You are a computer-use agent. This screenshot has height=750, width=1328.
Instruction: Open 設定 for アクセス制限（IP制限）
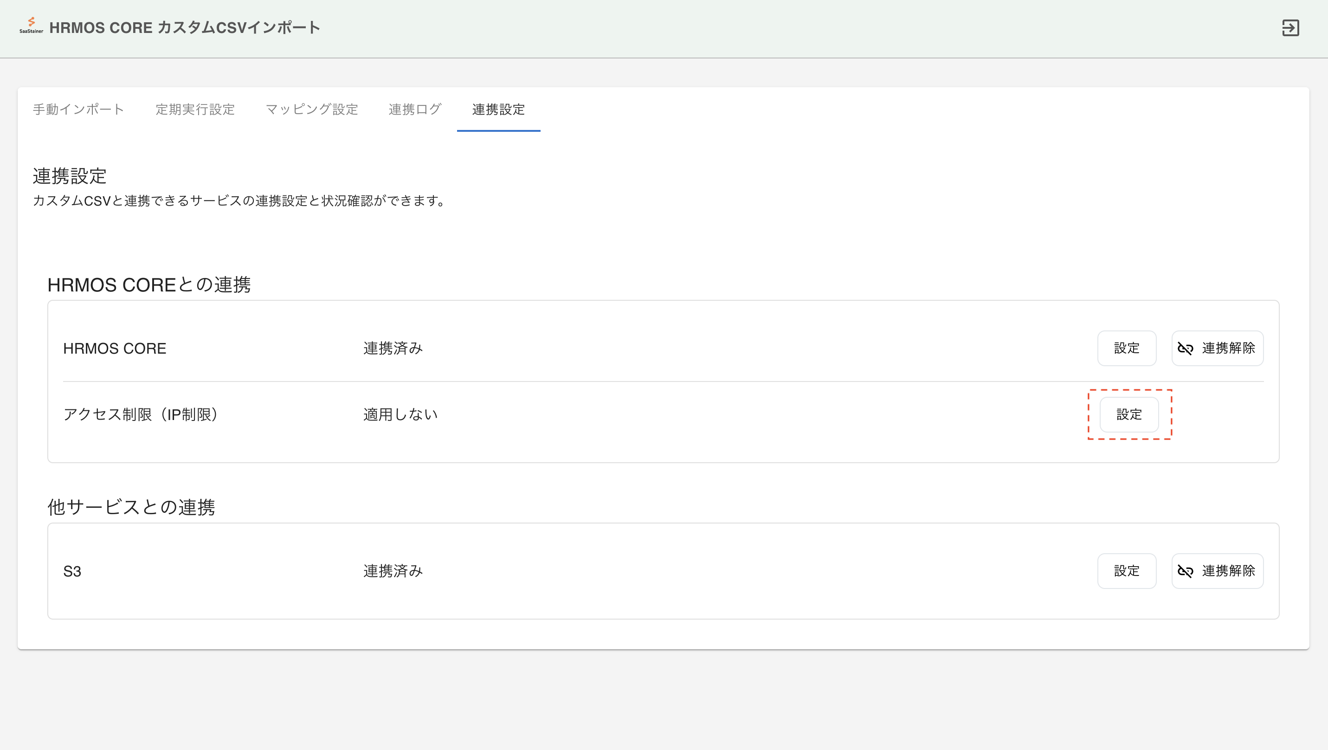(x=1129, y=414)
